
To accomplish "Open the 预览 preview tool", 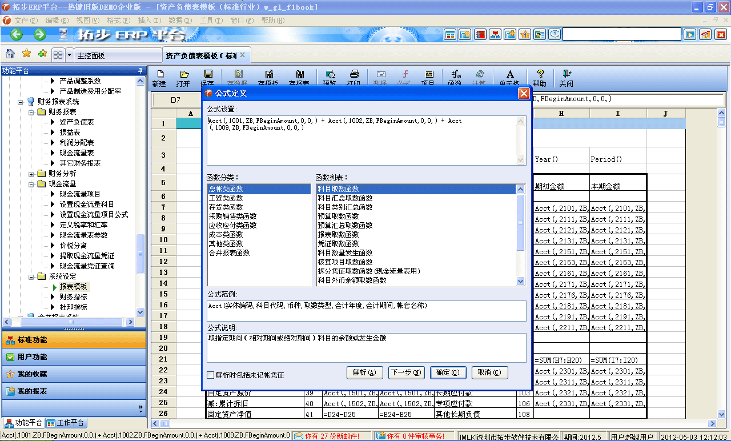I will pyautogui.click(x=330, y=76).
